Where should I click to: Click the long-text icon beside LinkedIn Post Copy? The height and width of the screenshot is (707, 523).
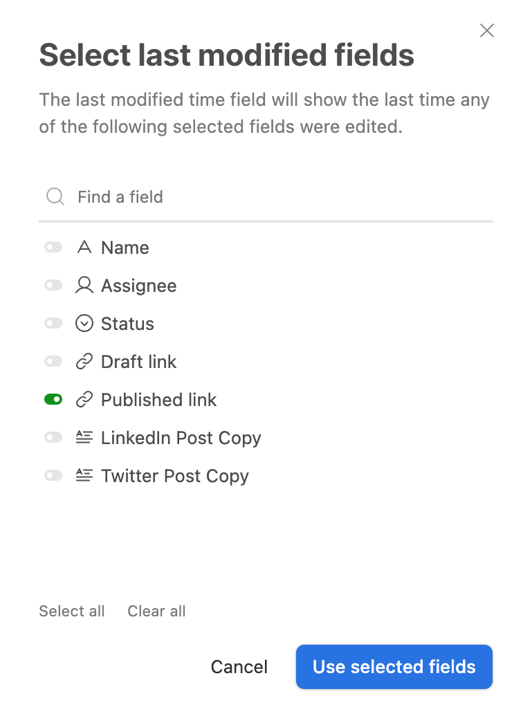pos(84,437)
